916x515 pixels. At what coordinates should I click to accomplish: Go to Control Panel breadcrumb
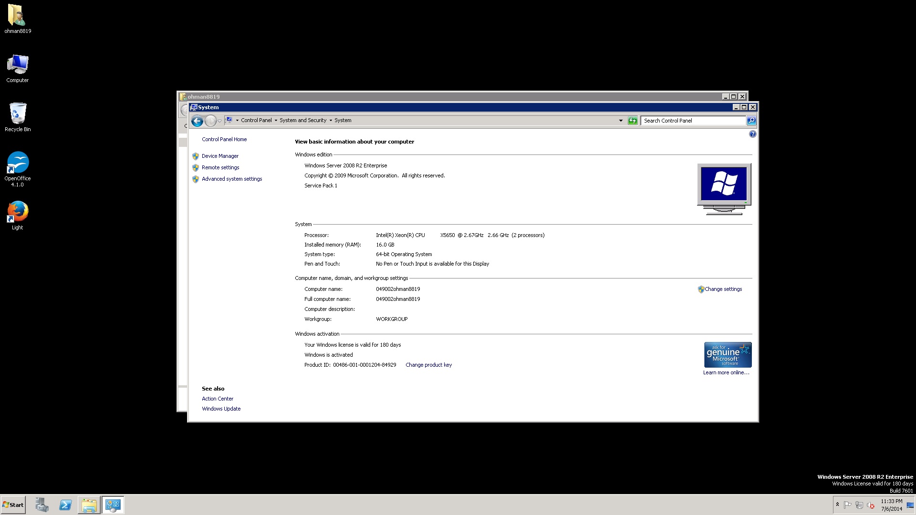click(256, 120)
